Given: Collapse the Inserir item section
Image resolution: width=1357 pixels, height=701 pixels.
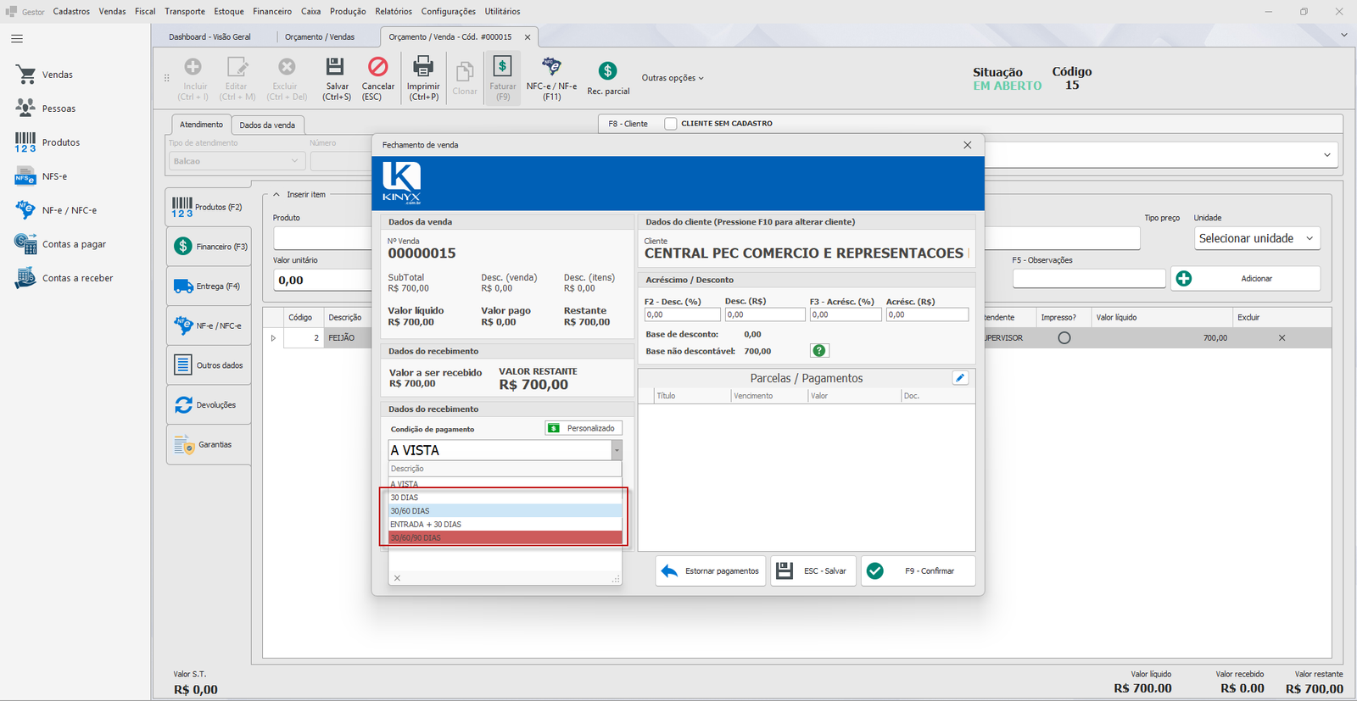Looking at the screenshot, I should (276, 195).
